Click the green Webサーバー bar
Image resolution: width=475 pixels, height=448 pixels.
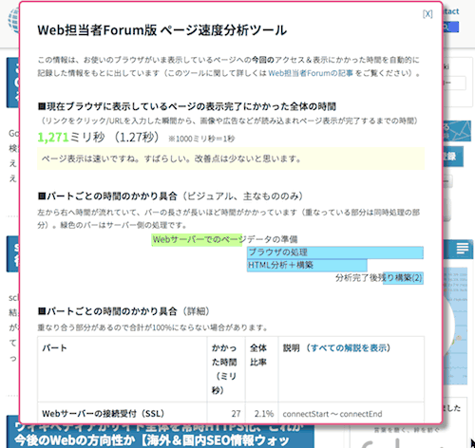197,240
